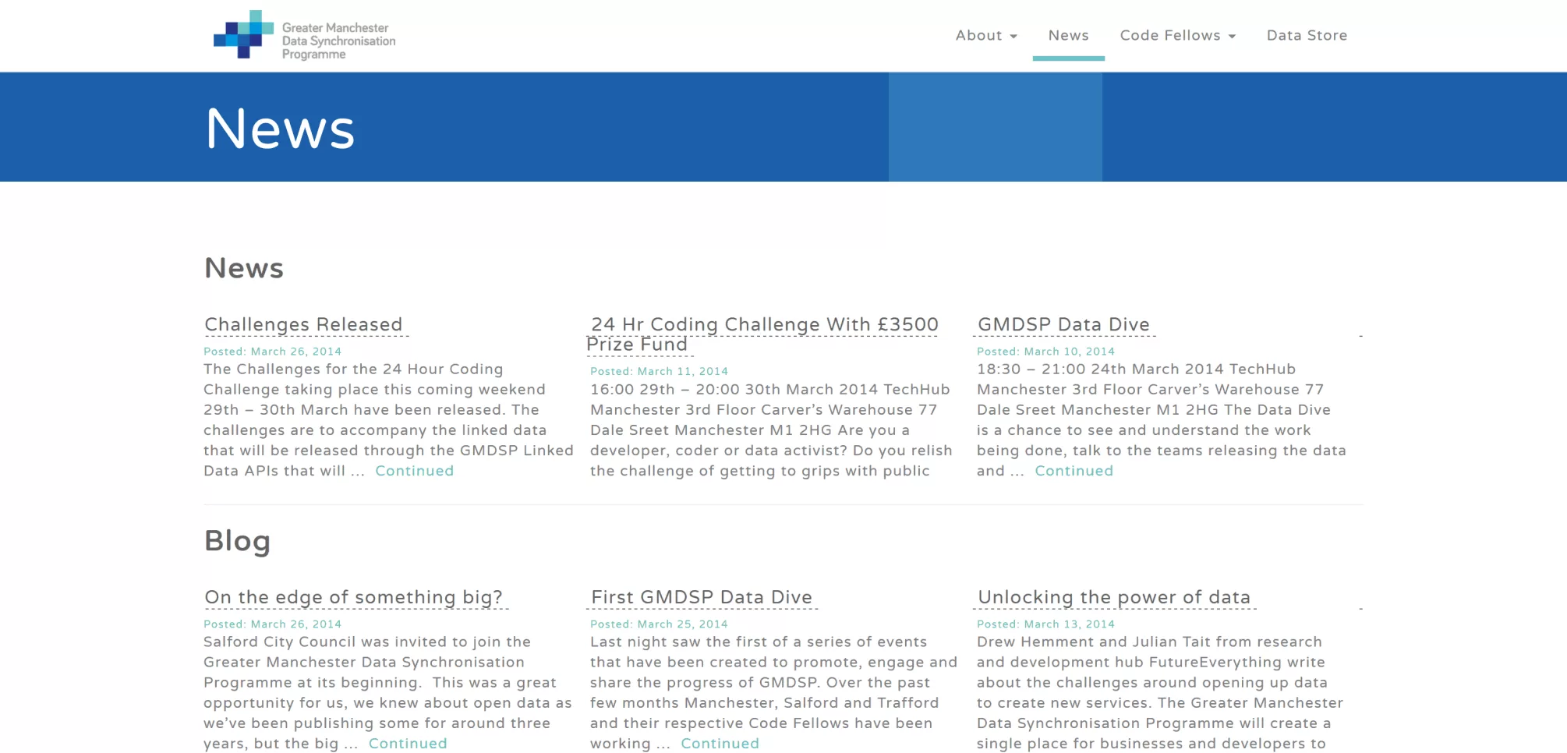Click the 'Posted: March 10, 2014' date
Viewport: 1567px width, 753px height.
pyautogui.click(x=1045, y=352)
